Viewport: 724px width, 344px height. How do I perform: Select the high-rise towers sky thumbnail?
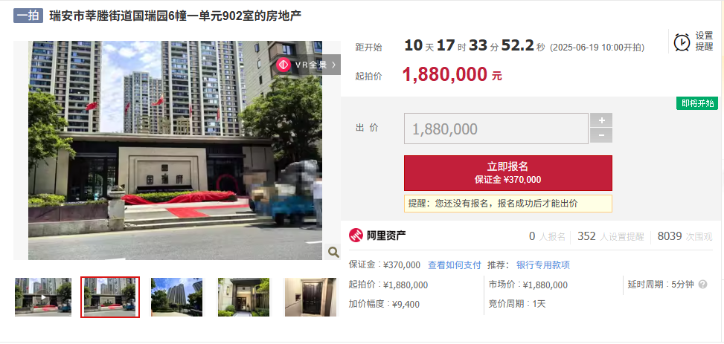coord(177,297)
